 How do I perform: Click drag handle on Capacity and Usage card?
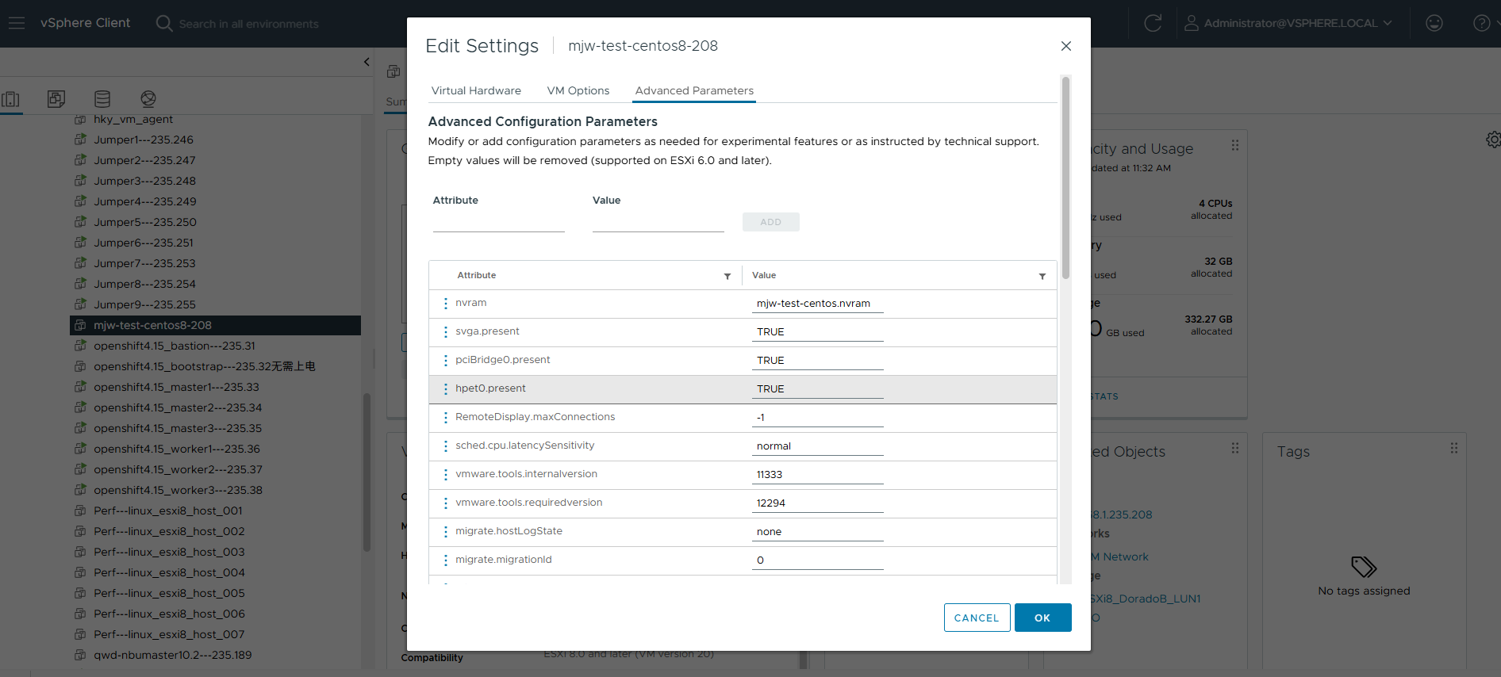[1234, 145]
